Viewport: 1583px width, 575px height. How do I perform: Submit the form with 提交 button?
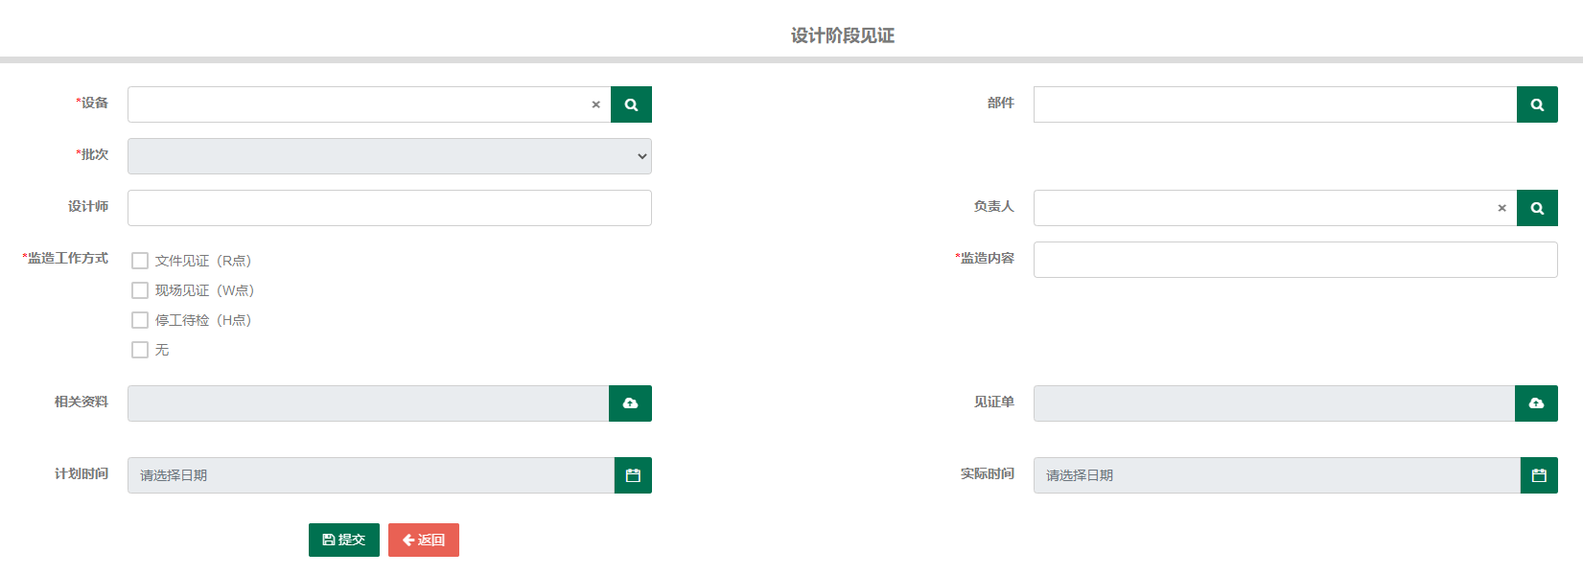344,540
